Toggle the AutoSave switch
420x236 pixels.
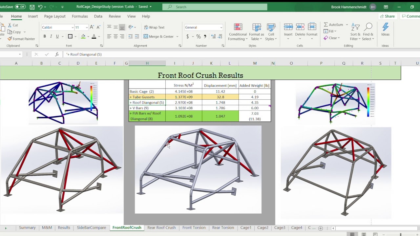pyautogui.click(x=20, y=7)
